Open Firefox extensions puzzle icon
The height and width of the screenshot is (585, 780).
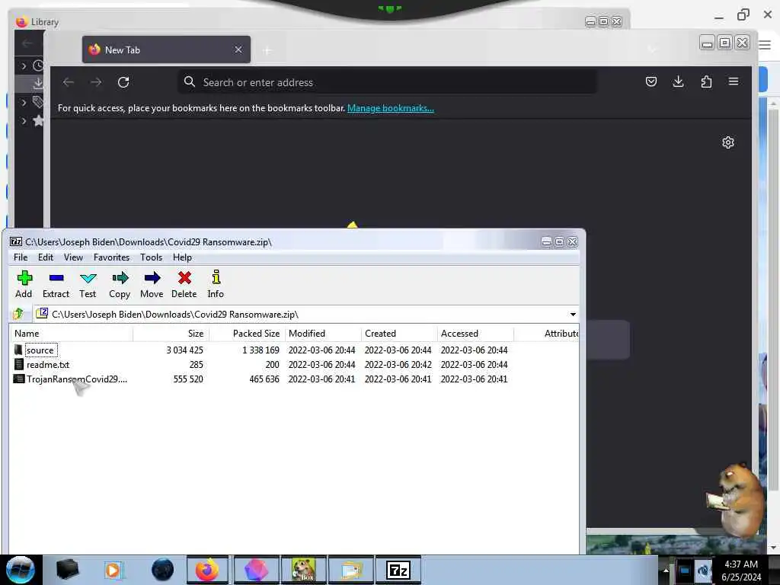click(706, 82)
